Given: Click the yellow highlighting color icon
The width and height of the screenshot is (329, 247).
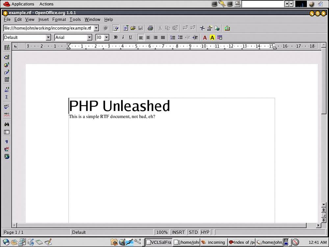Looking at the screenshot, I should point(212,38).
